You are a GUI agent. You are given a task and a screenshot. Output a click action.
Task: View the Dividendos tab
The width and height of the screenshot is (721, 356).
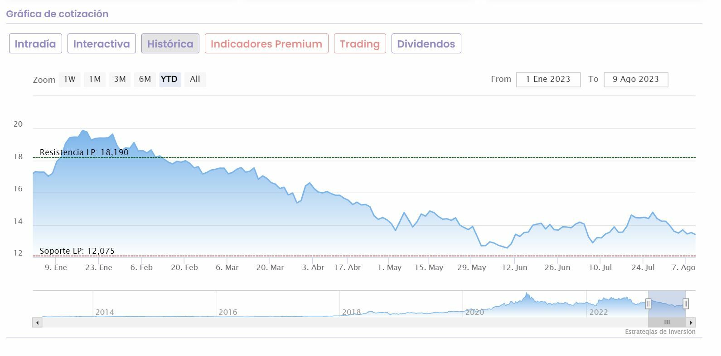click(x=426, y=44)
